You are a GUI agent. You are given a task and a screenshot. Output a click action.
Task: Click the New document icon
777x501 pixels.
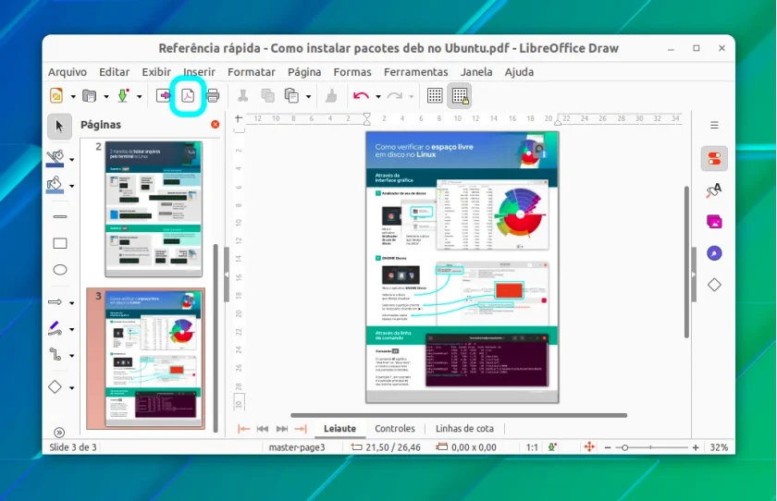pos(56,95)
